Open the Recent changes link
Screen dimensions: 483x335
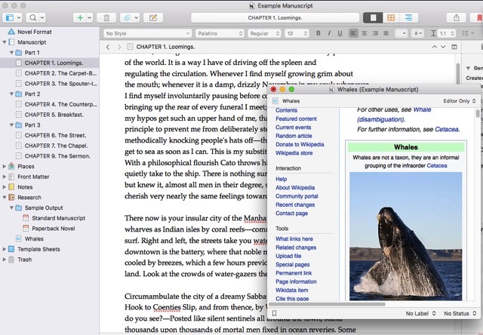click(x=295, y=204)
